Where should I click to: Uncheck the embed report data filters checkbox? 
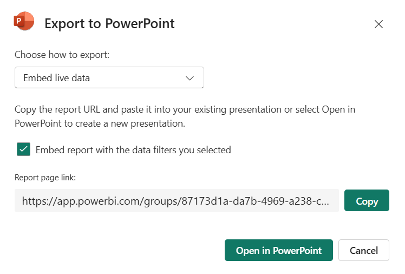[x=23, y=149]
